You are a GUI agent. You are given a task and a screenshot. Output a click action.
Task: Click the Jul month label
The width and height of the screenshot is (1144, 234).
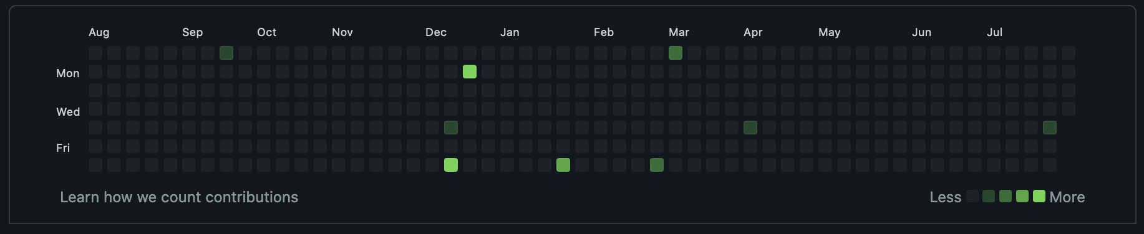[x=995, y=32]
